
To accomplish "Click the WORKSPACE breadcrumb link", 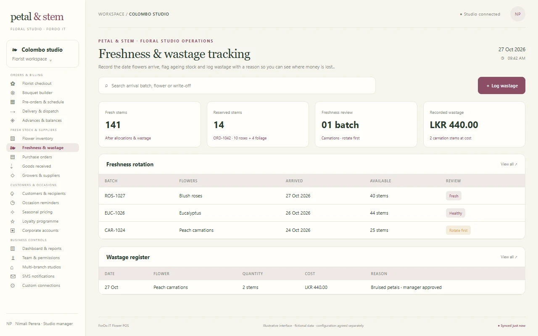I will (111, 14).
